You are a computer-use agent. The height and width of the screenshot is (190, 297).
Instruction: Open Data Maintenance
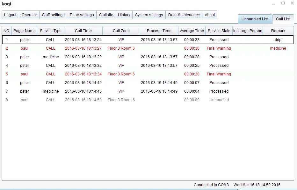tap(184, 15)
